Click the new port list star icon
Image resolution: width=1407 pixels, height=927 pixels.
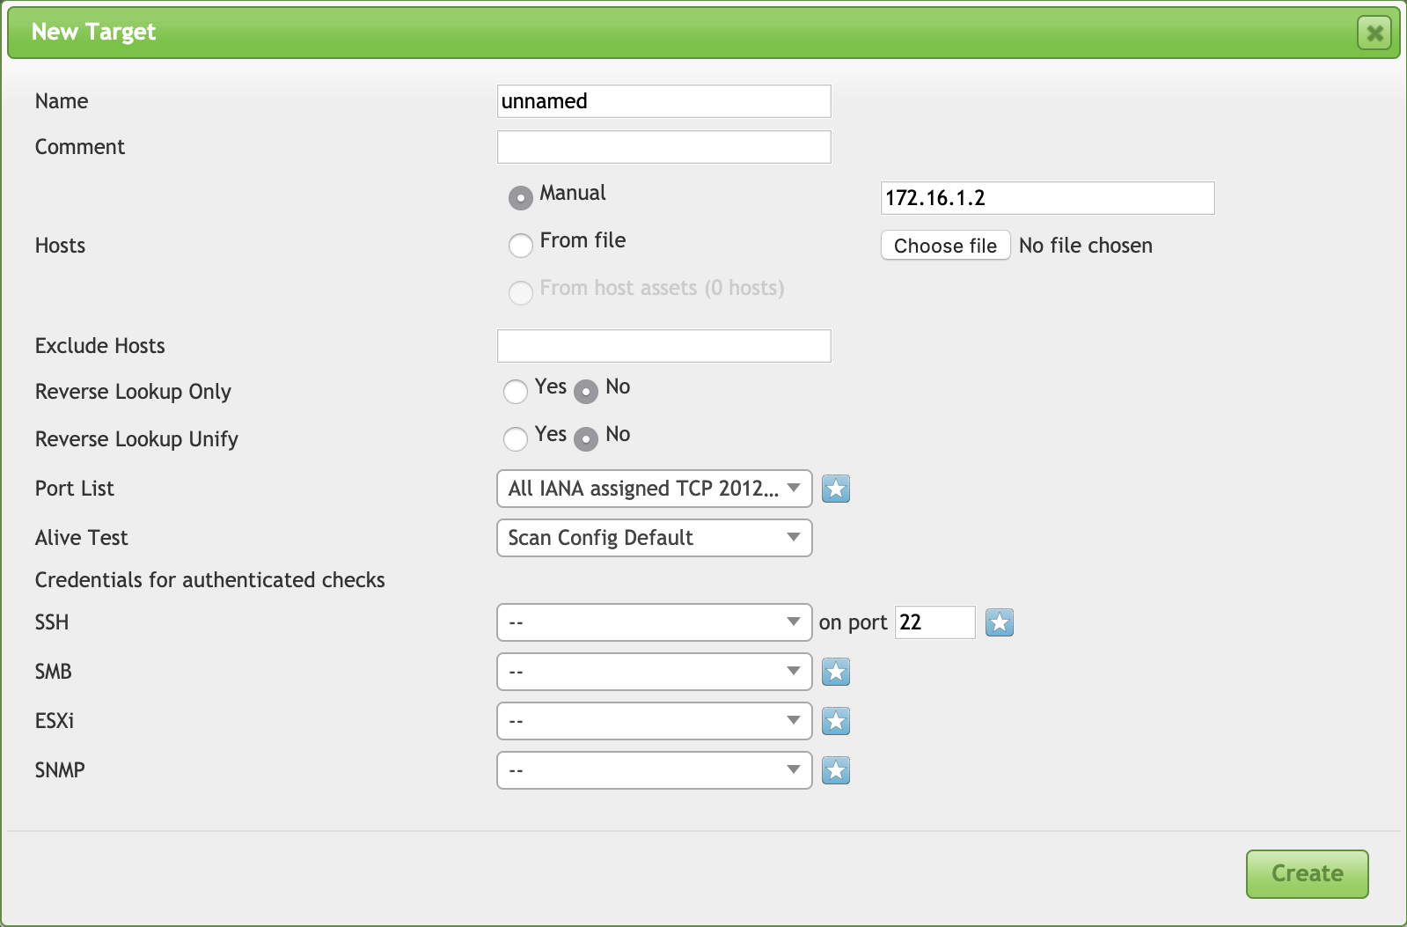click(x=835, y=489)
